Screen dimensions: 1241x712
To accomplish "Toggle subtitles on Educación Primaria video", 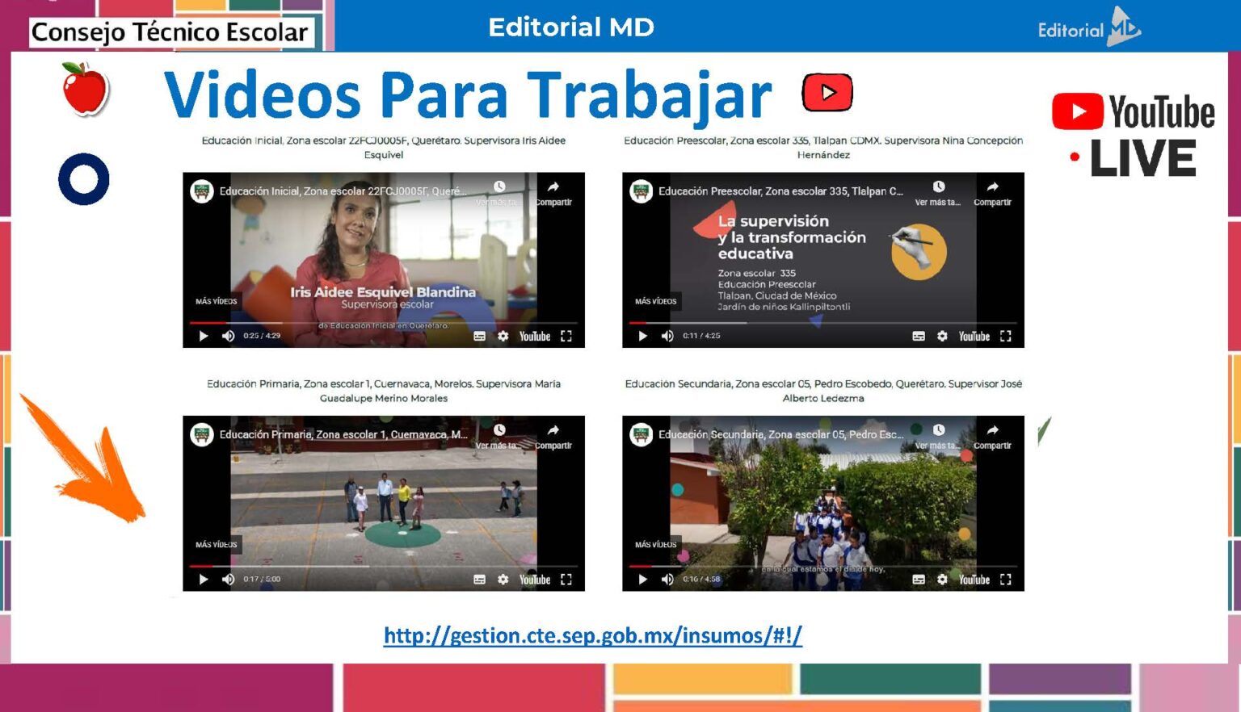I will (479, 579).
